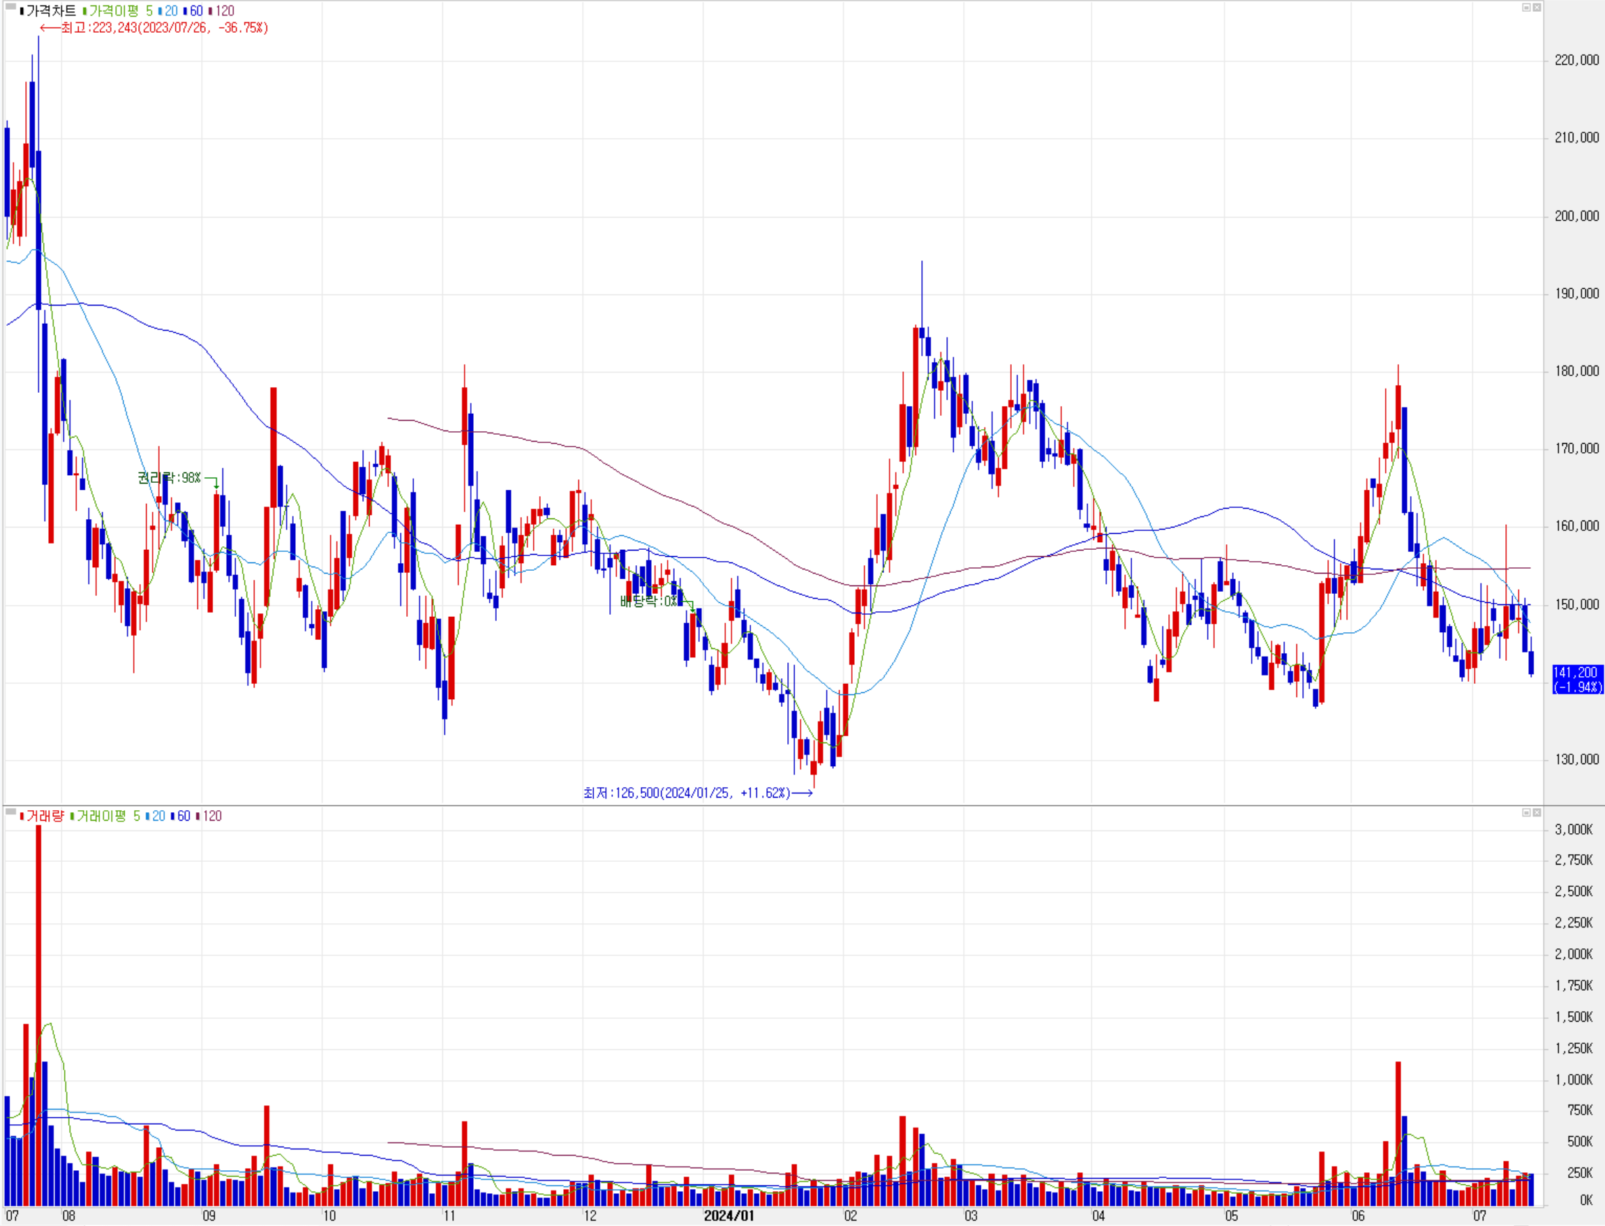The image size is (1605, 1226).
Task: Click the 권리락:98% event marker
Action: coord(169,478)
